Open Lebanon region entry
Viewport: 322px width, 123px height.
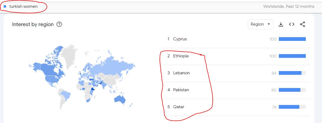click(181, 73)
